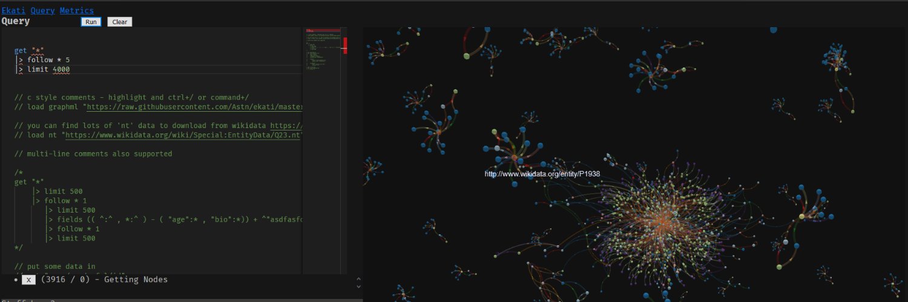Click the closing '*/' comment line
Screen dimensions: 908x302
19,248
